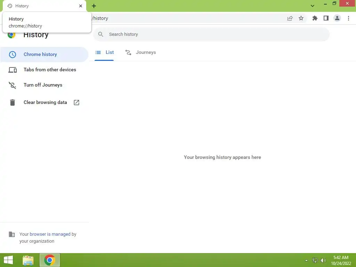Switch to the List tab
This screenshot has height=267, width=356.
104,52
